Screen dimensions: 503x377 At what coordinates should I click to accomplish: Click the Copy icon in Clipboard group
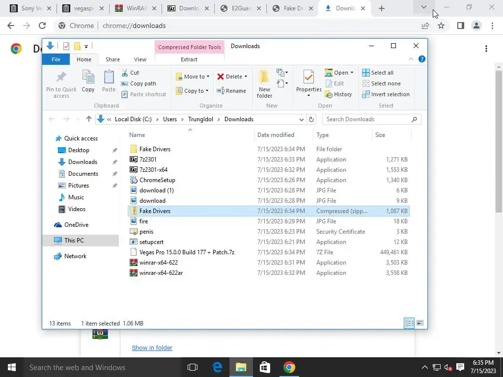tap(88, 77)
